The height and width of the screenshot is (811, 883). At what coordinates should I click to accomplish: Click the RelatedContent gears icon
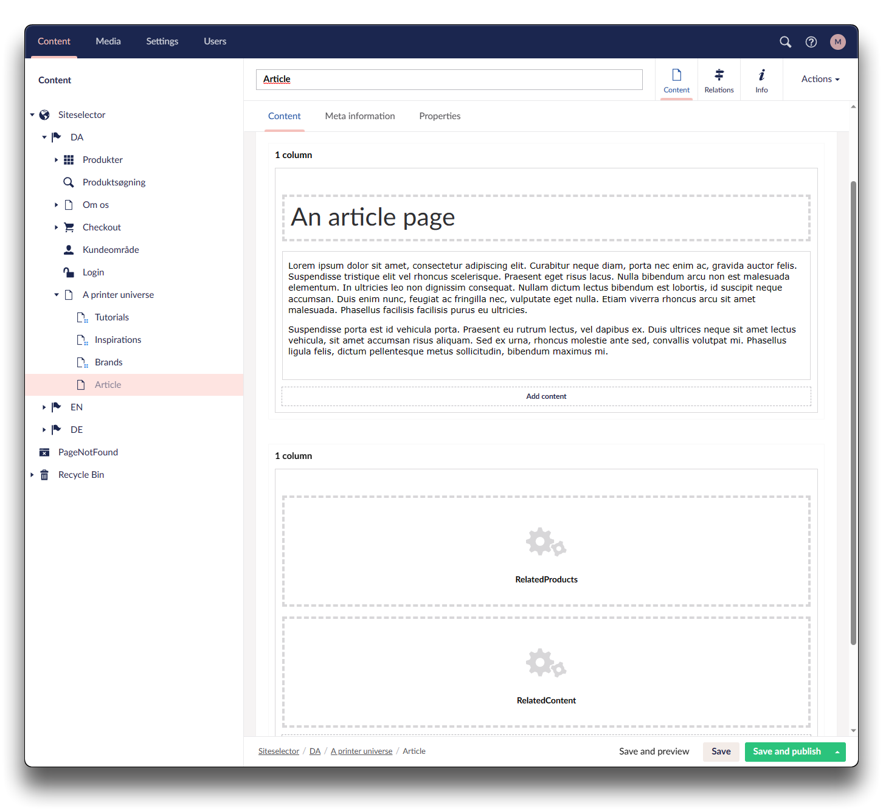coord(545,663)
